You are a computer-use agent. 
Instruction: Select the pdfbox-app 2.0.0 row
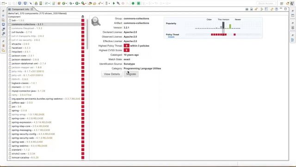click(x=46, y=103)
